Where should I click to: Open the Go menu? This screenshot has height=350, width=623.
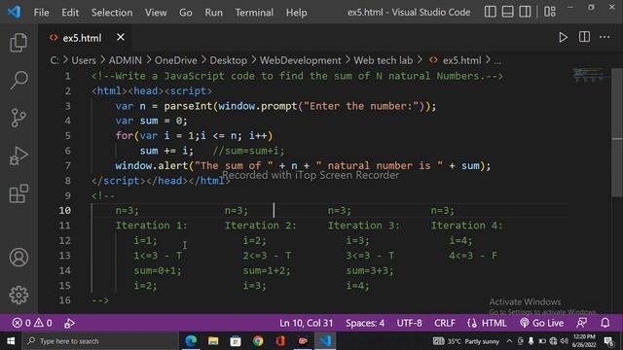pyautogui.click(x=186, y=13)
